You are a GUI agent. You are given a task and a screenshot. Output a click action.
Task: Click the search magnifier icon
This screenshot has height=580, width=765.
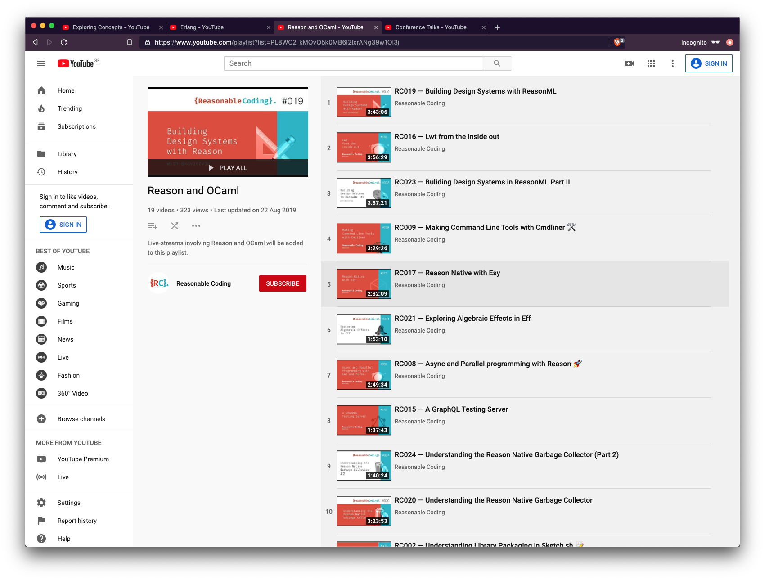[x=497, y=63]
